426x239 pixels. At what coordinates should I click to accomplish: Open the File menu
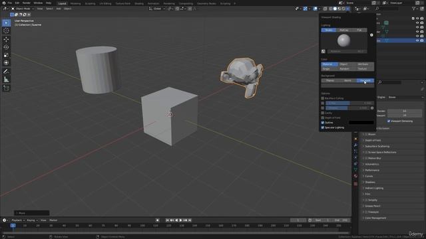tap(10, 3)
